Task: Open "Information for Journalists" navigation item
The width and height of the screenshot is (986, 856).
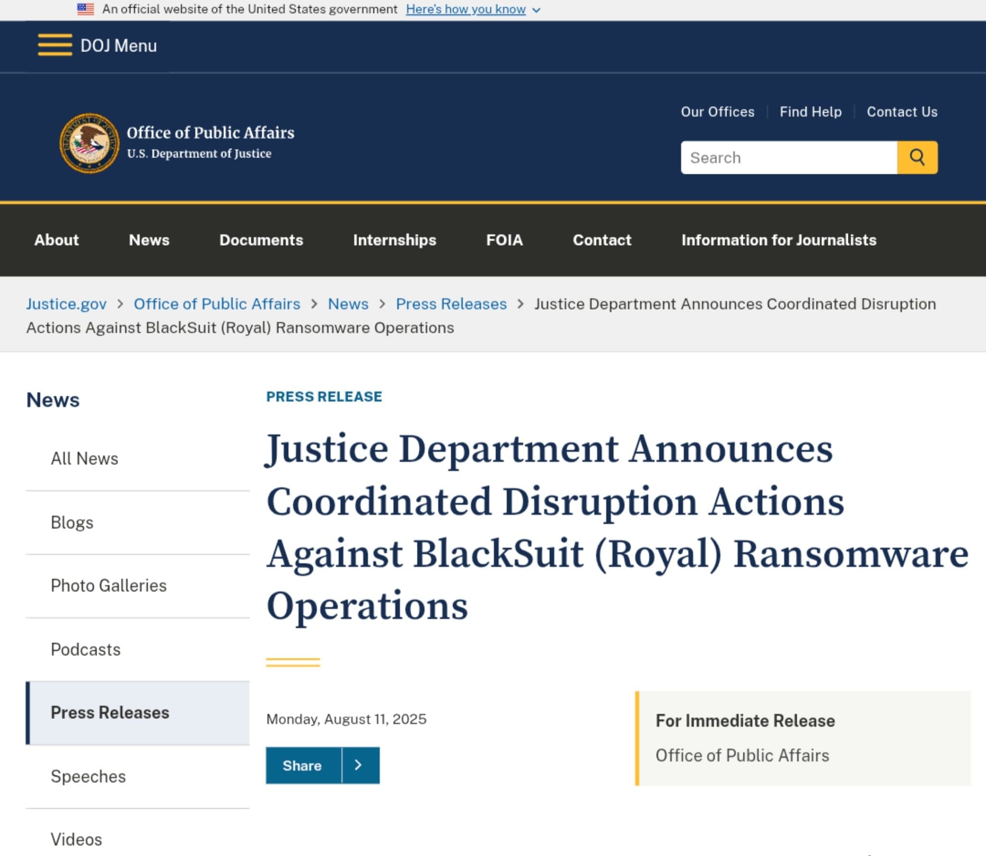Action: 778,240
